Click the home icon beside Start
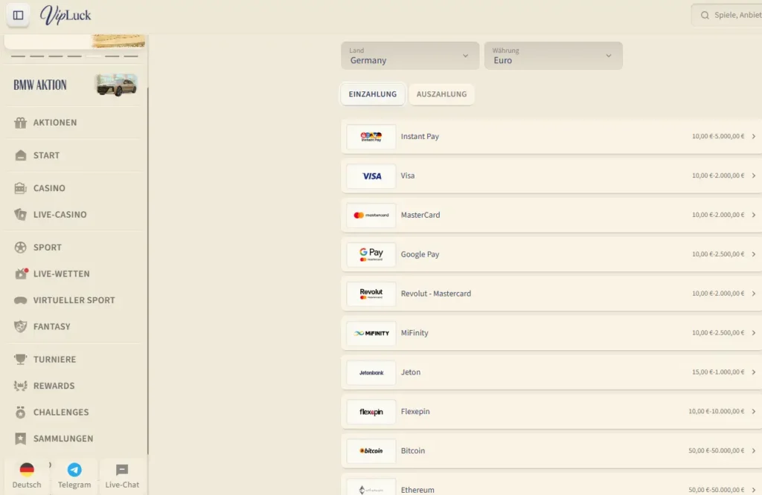The height and width of the screenshot is (495, 762). coord(20,155)
